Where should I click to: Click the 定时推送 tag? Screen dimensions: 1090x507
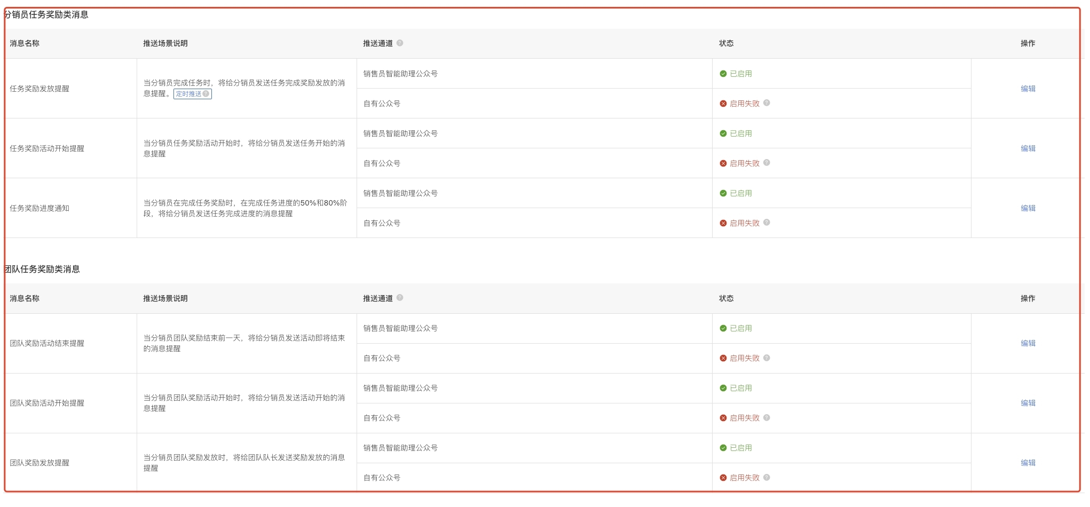click(x=193, y=94)
